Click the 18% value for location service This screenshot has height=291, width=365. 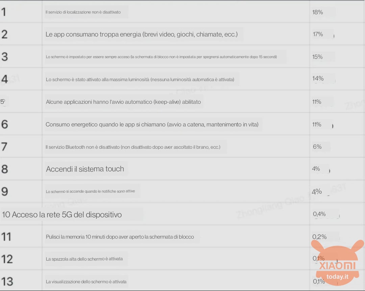(x=317, y=12)
